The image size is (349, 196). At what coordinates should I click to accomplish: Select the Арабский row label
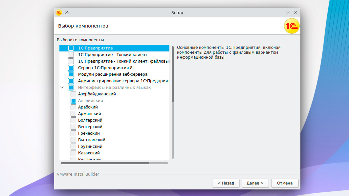click(x=88, y=107)
